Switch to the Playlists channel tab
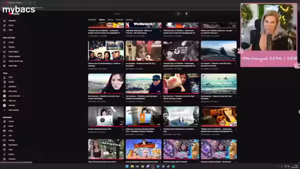Image resolution: width=300 pixels, height=169 pixels. coord(120,20)
